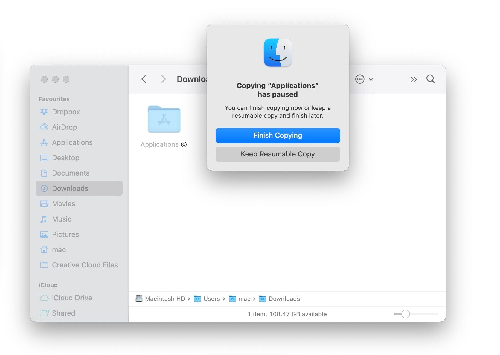The height and width of the screenshot is (355, 500).
Task: Open Applications from the sidebar
Action: [79, 142]
